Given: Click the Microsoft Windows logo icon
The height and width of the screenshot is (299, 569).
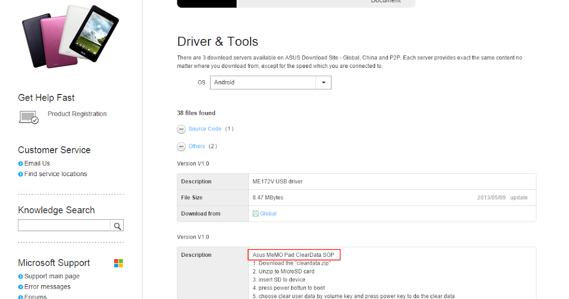Looking at the screenshot, I should click(119, 263).
